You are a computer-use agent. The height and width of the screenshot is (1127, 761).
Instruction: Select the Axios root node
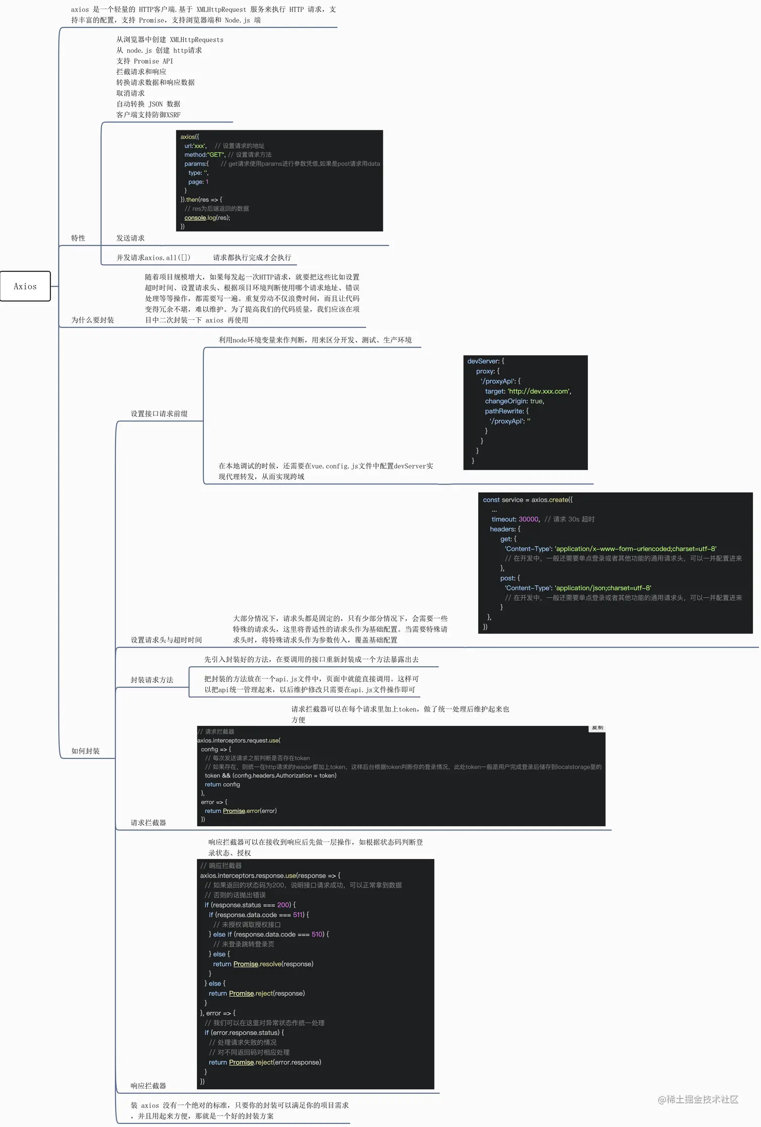(x=25, y=287)
